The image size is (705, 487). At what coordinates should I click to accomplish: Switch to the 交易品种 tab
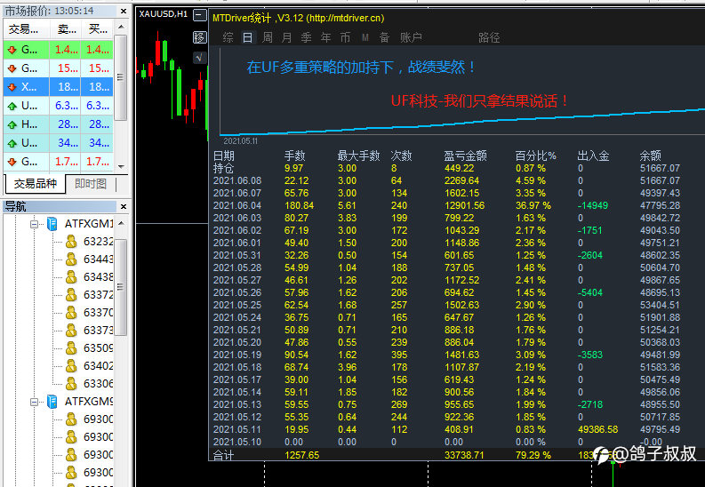35,184
